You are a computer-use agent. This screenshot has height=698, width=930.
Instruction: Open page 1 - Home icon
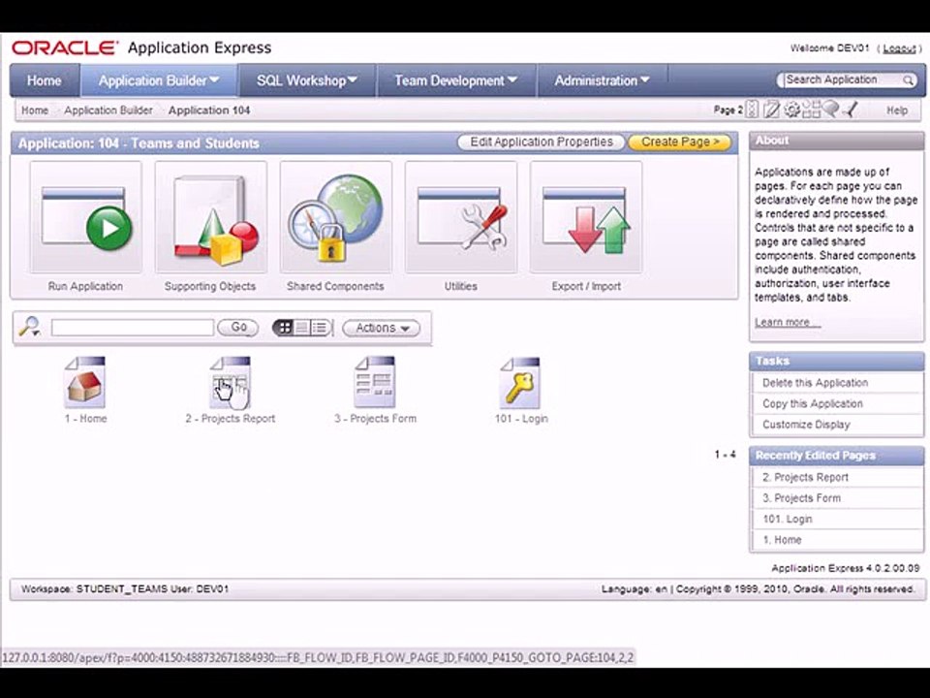(x=85, y=382)
